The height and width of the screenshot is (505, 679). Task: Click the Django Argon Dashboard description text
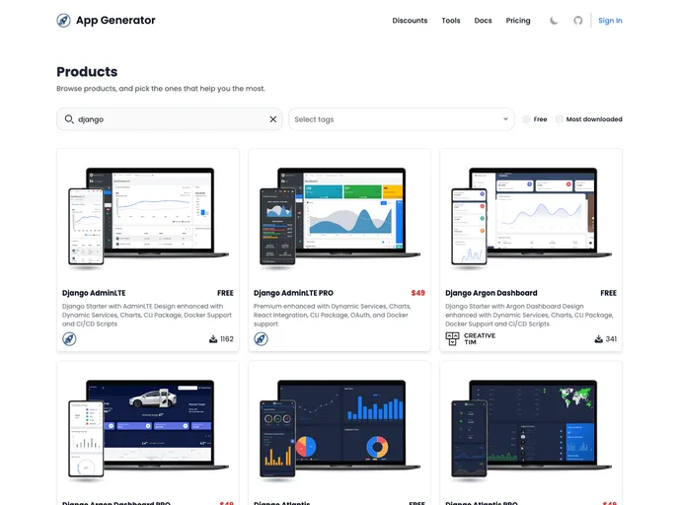[x=529, y=315]
